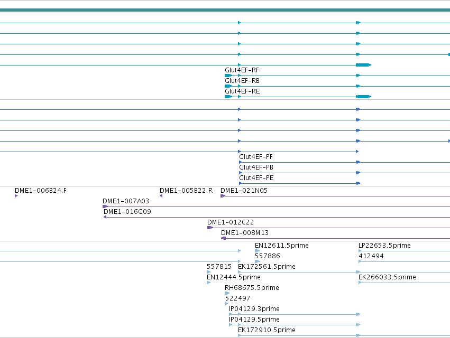Click the DME1-005B22.R purple arrow glyph

(x=161, y=196)
